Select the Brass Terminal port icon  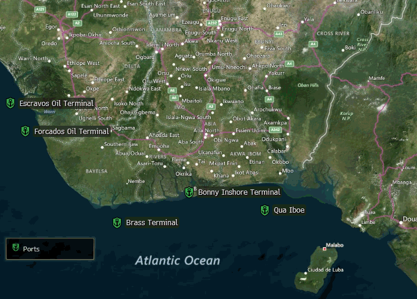click(117, 223)
